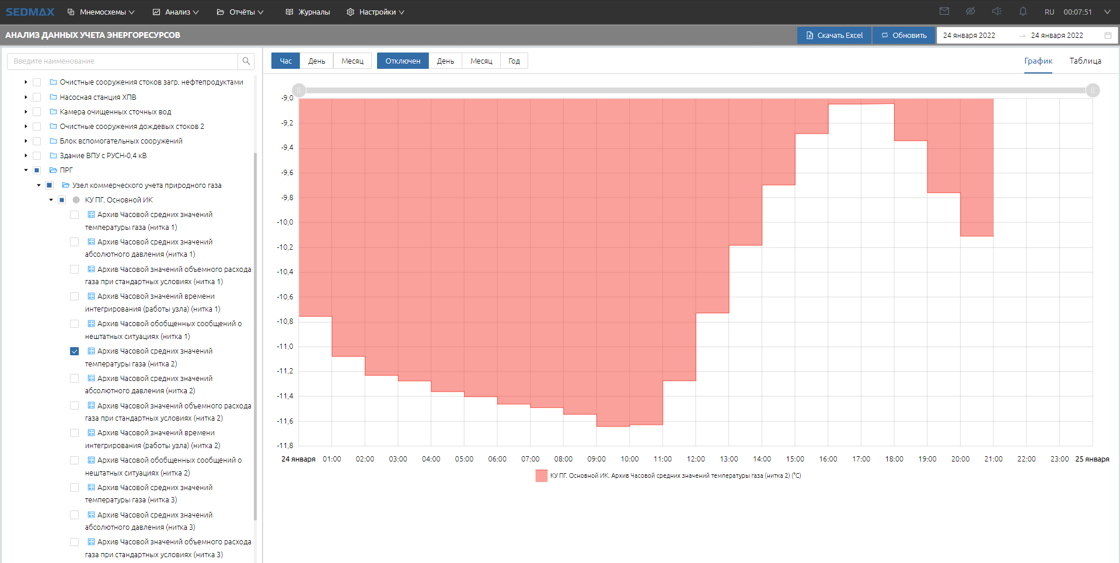Open the Журналы menu item
This screenshot has height=563, width=1120.
[308, 12]
